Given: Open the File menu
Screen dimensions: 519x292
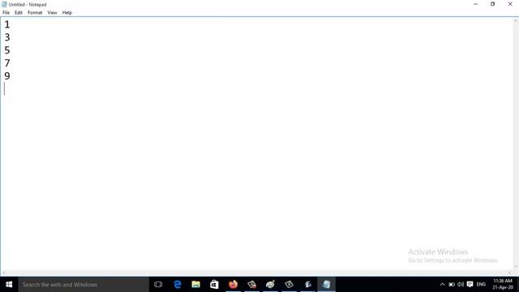Looking at the screenshot, I should (x=6, y=13).
